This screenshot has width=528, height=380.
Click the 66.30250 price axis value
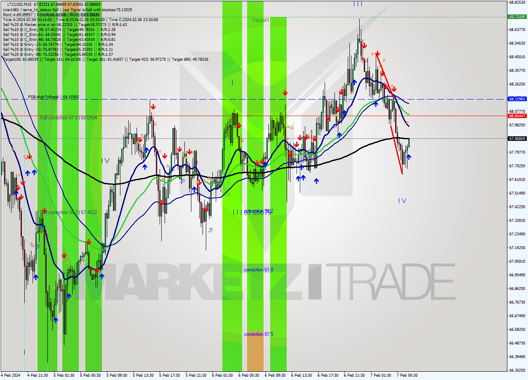click(x=517, y=370)
